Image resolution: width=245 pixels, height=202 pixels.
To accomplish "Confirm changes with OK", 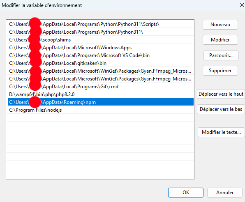I will (x=186, y=193).
